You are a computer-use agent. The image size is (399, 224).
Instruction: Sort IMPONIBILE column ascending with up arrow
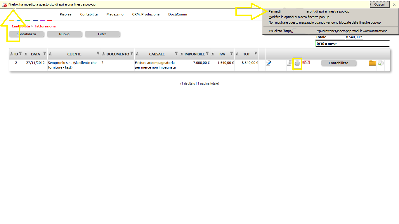pyautogui.click(x=182, y=54)
